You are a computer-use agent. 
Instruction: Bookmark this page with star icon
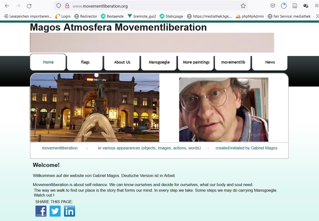(243, 6)
